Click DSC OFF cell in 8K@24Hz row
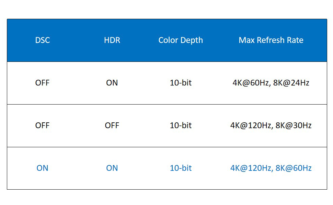 coord(43,83)
